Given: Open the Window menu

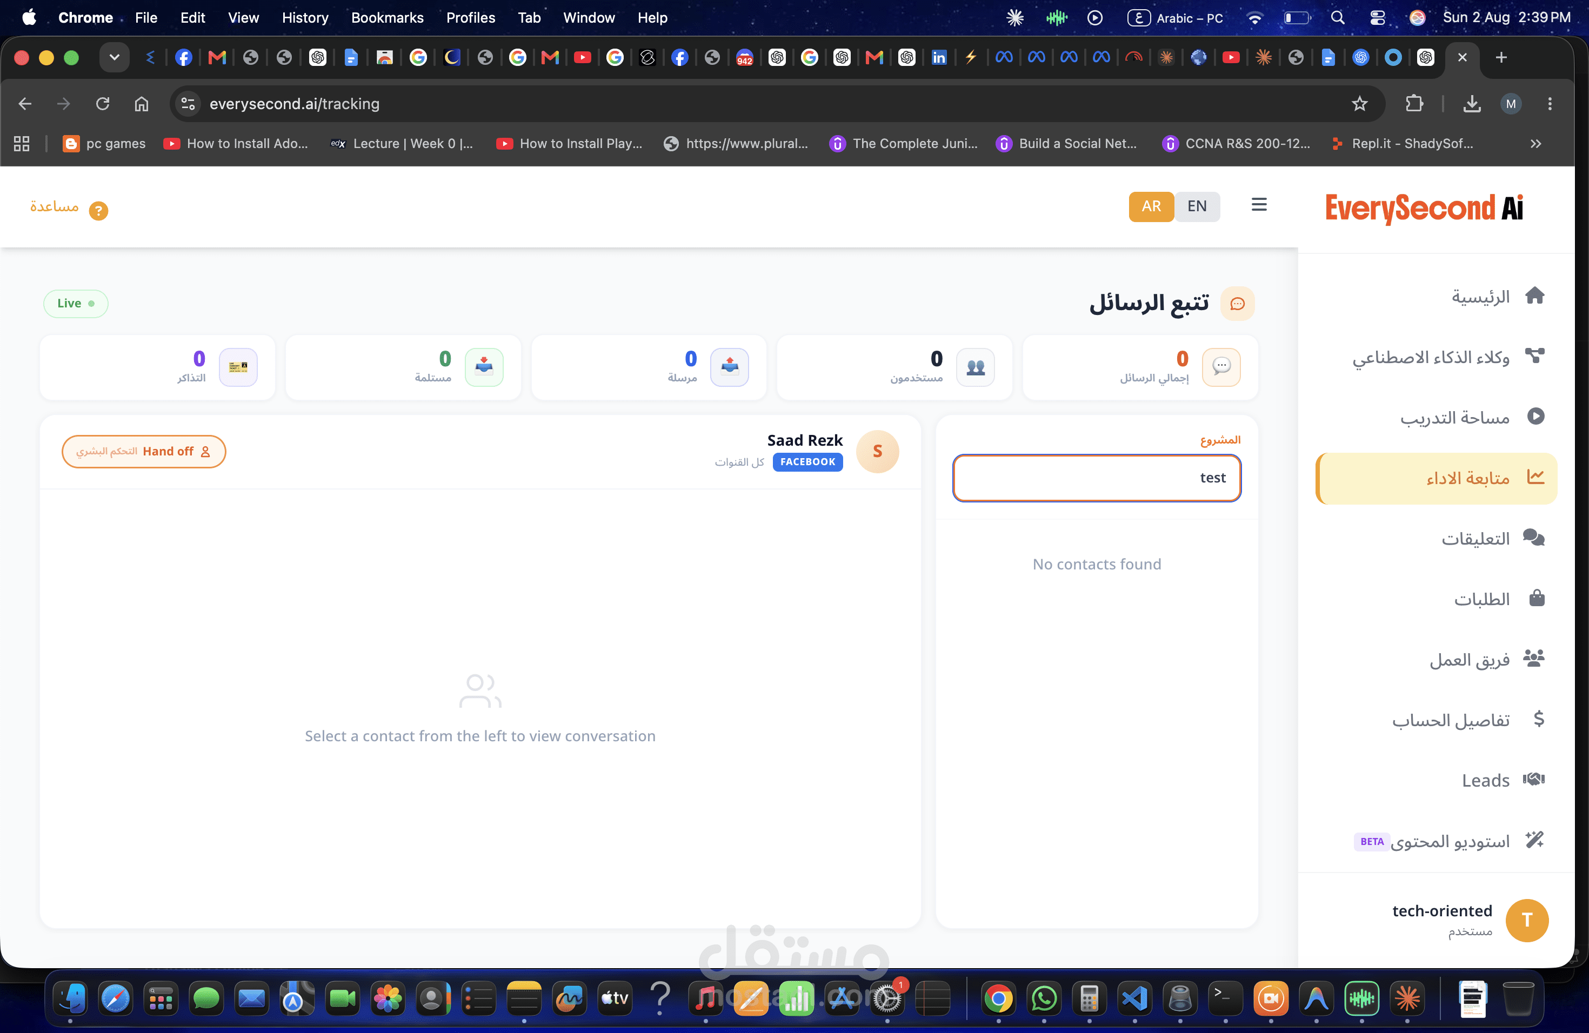Looking at the screenshot, I should click(x=589, y=17).
